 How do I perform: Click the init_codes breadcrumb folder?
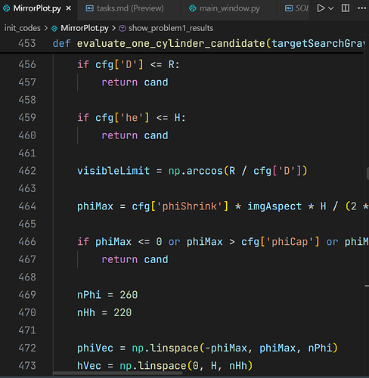pos(23,28)
